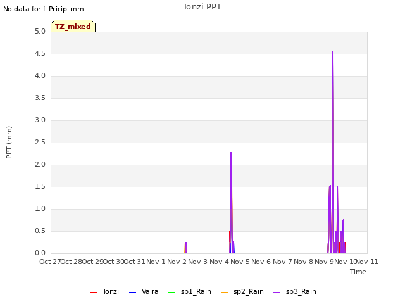This screenshot has height=304, width=405.
Task: Click the Nov 11 x-axis tick label
Action: [x=367, y=262]
